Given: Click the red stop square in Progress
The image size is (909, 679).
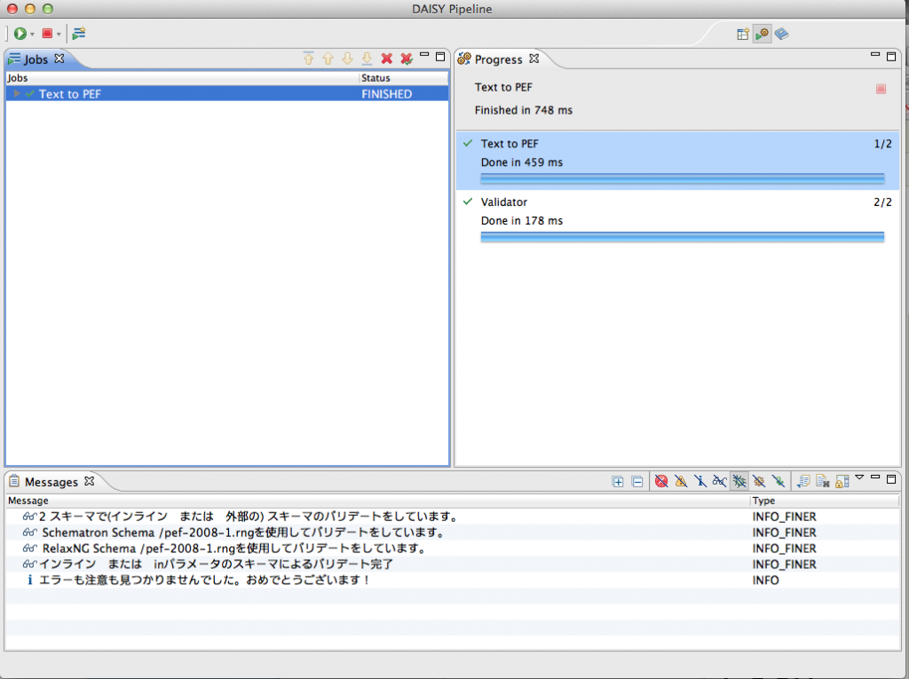Looking at the screenshot, I should [881, 89].
